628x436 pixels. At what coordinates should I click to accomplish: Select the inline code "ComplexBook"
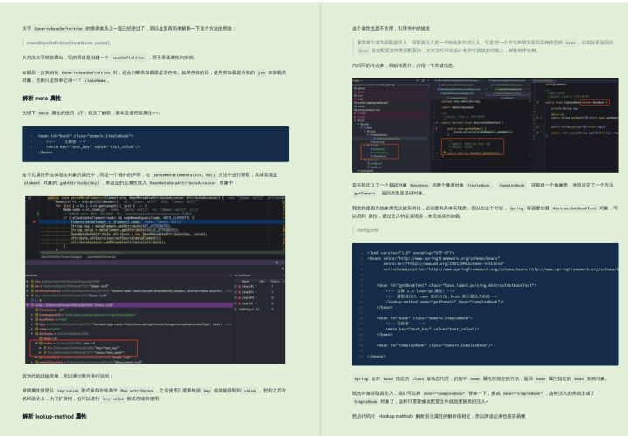[x=512, y=186]
